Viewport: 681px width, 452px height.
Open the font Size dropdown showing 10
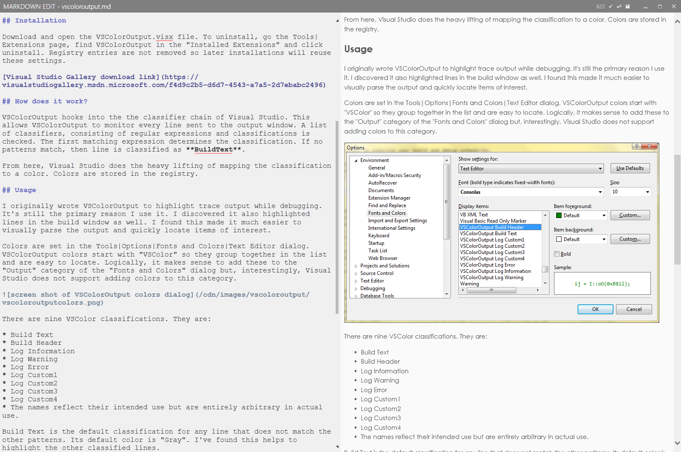coord(631,192)
